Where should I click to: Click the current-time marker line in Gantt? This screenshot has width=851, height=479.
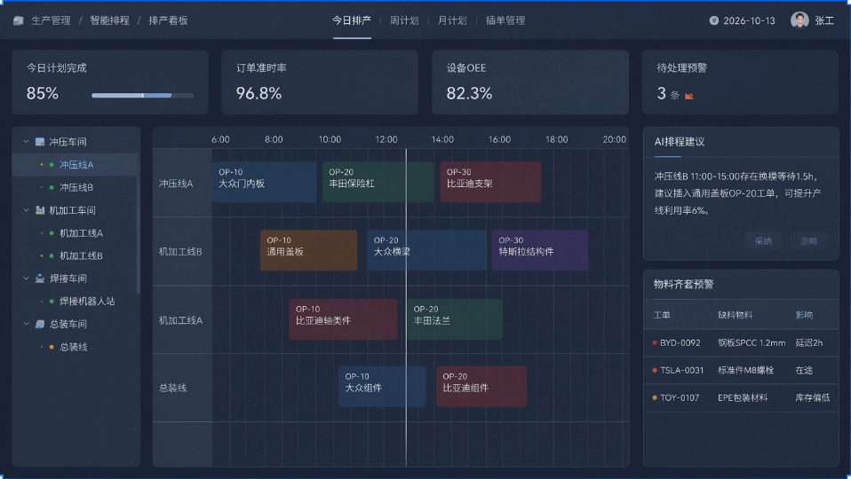pyautogui.click(x=406, y=307)
